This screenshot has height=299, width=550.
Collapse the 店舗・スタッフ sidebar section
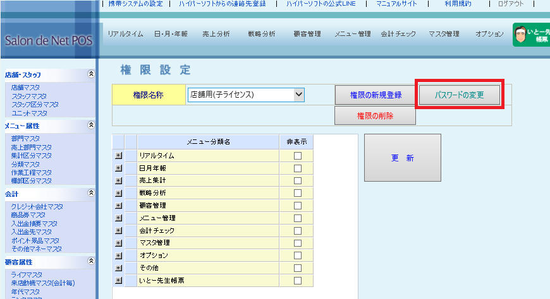91,74
